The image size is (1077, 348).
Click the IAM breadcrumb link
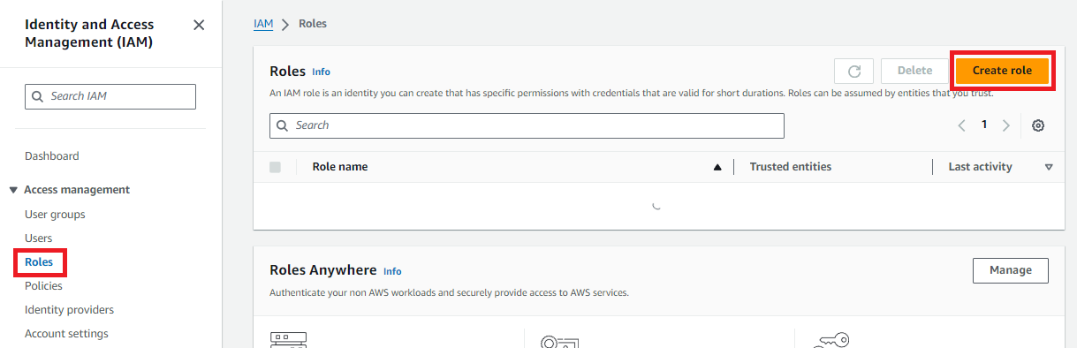click(263, 24)
